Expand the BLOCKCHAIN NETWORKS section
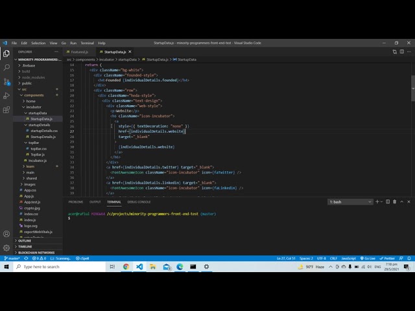This screenshot has width=415, height=311. click(36, 253)
